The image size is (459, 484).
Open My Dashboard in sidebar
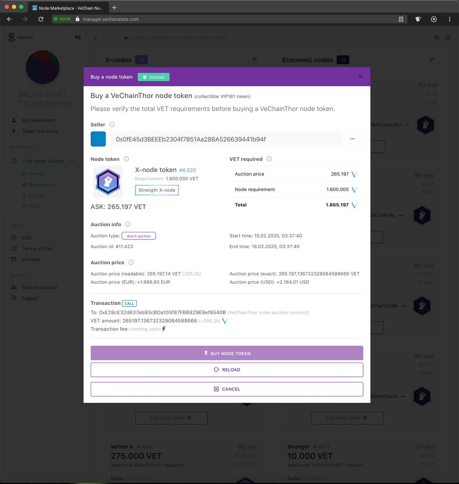(39, 120)
